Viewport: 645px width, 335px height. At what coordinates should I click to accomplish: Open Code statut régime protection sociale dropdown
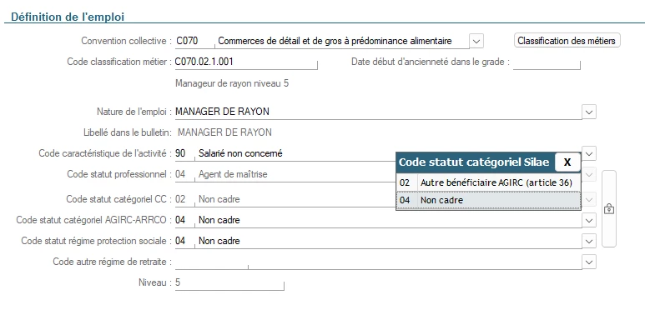[x=589, y=241]
